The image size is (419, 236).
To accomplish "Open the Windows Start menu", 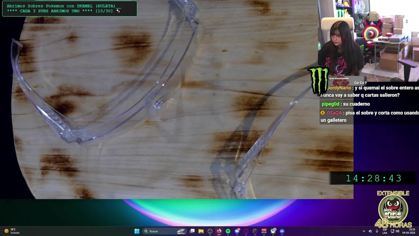I will point(137,231).
